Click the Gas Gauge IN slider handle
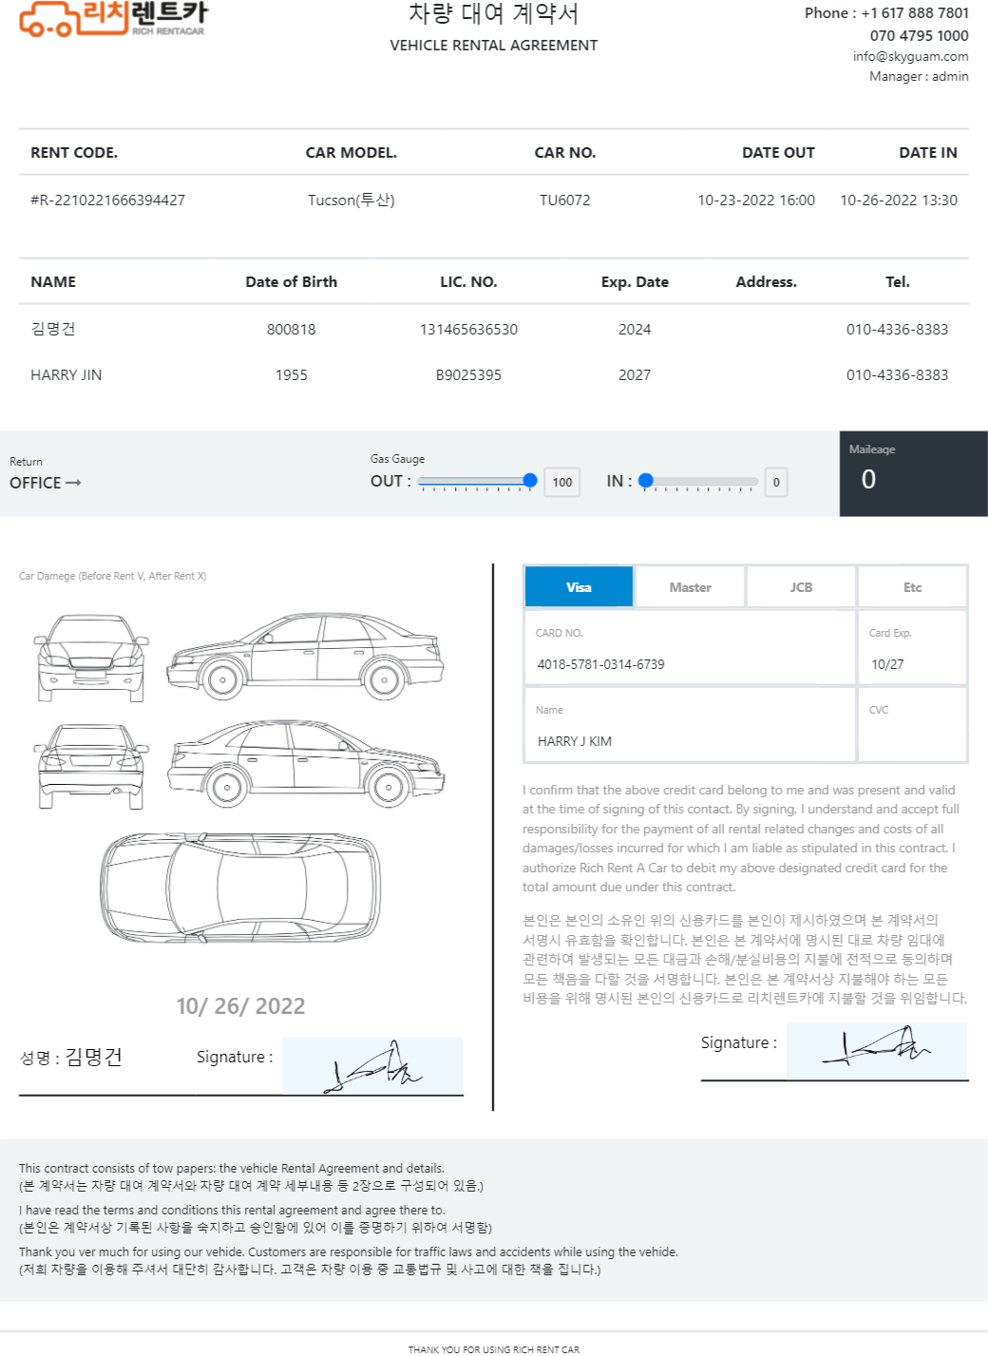Image resolution: width=988 pixels, height=1356 pixels. 646,481
